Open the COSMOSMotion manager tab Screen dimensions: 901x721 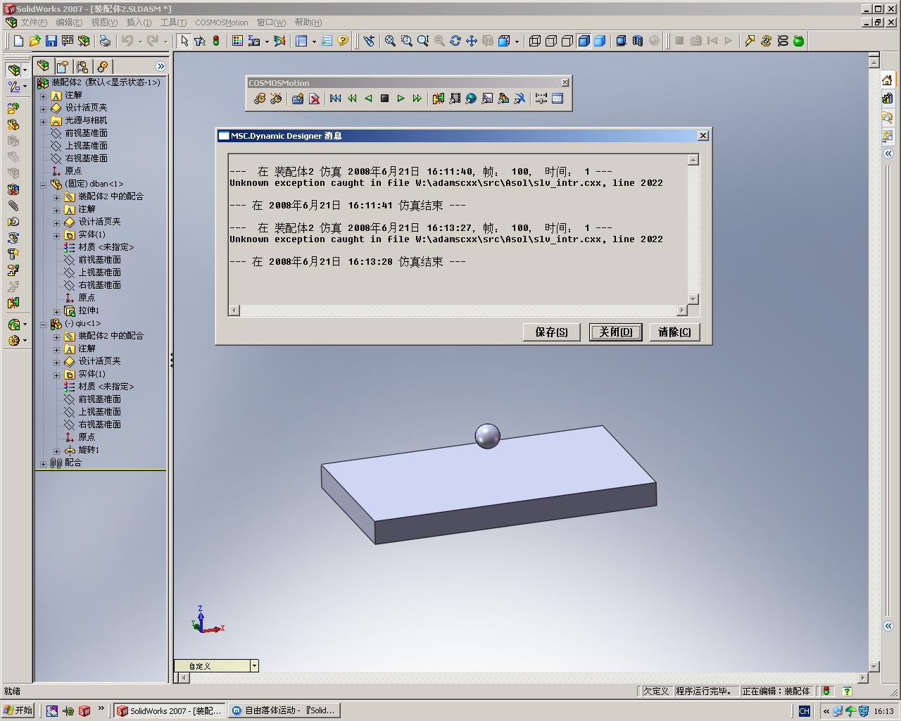click(102, 66)
